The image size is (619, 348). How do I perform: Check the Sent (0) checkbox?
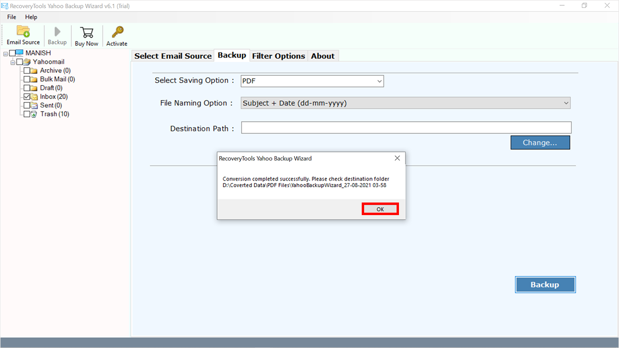(x=27, y=105)
